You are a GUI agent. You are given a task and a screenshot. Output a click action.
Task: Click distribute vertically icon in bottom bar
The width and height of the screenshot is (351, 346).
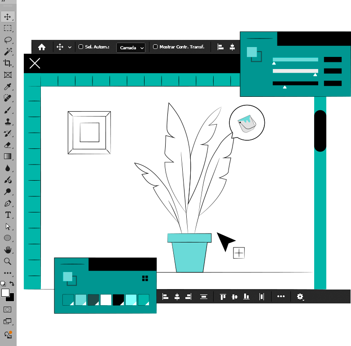(x=204, y=297)
